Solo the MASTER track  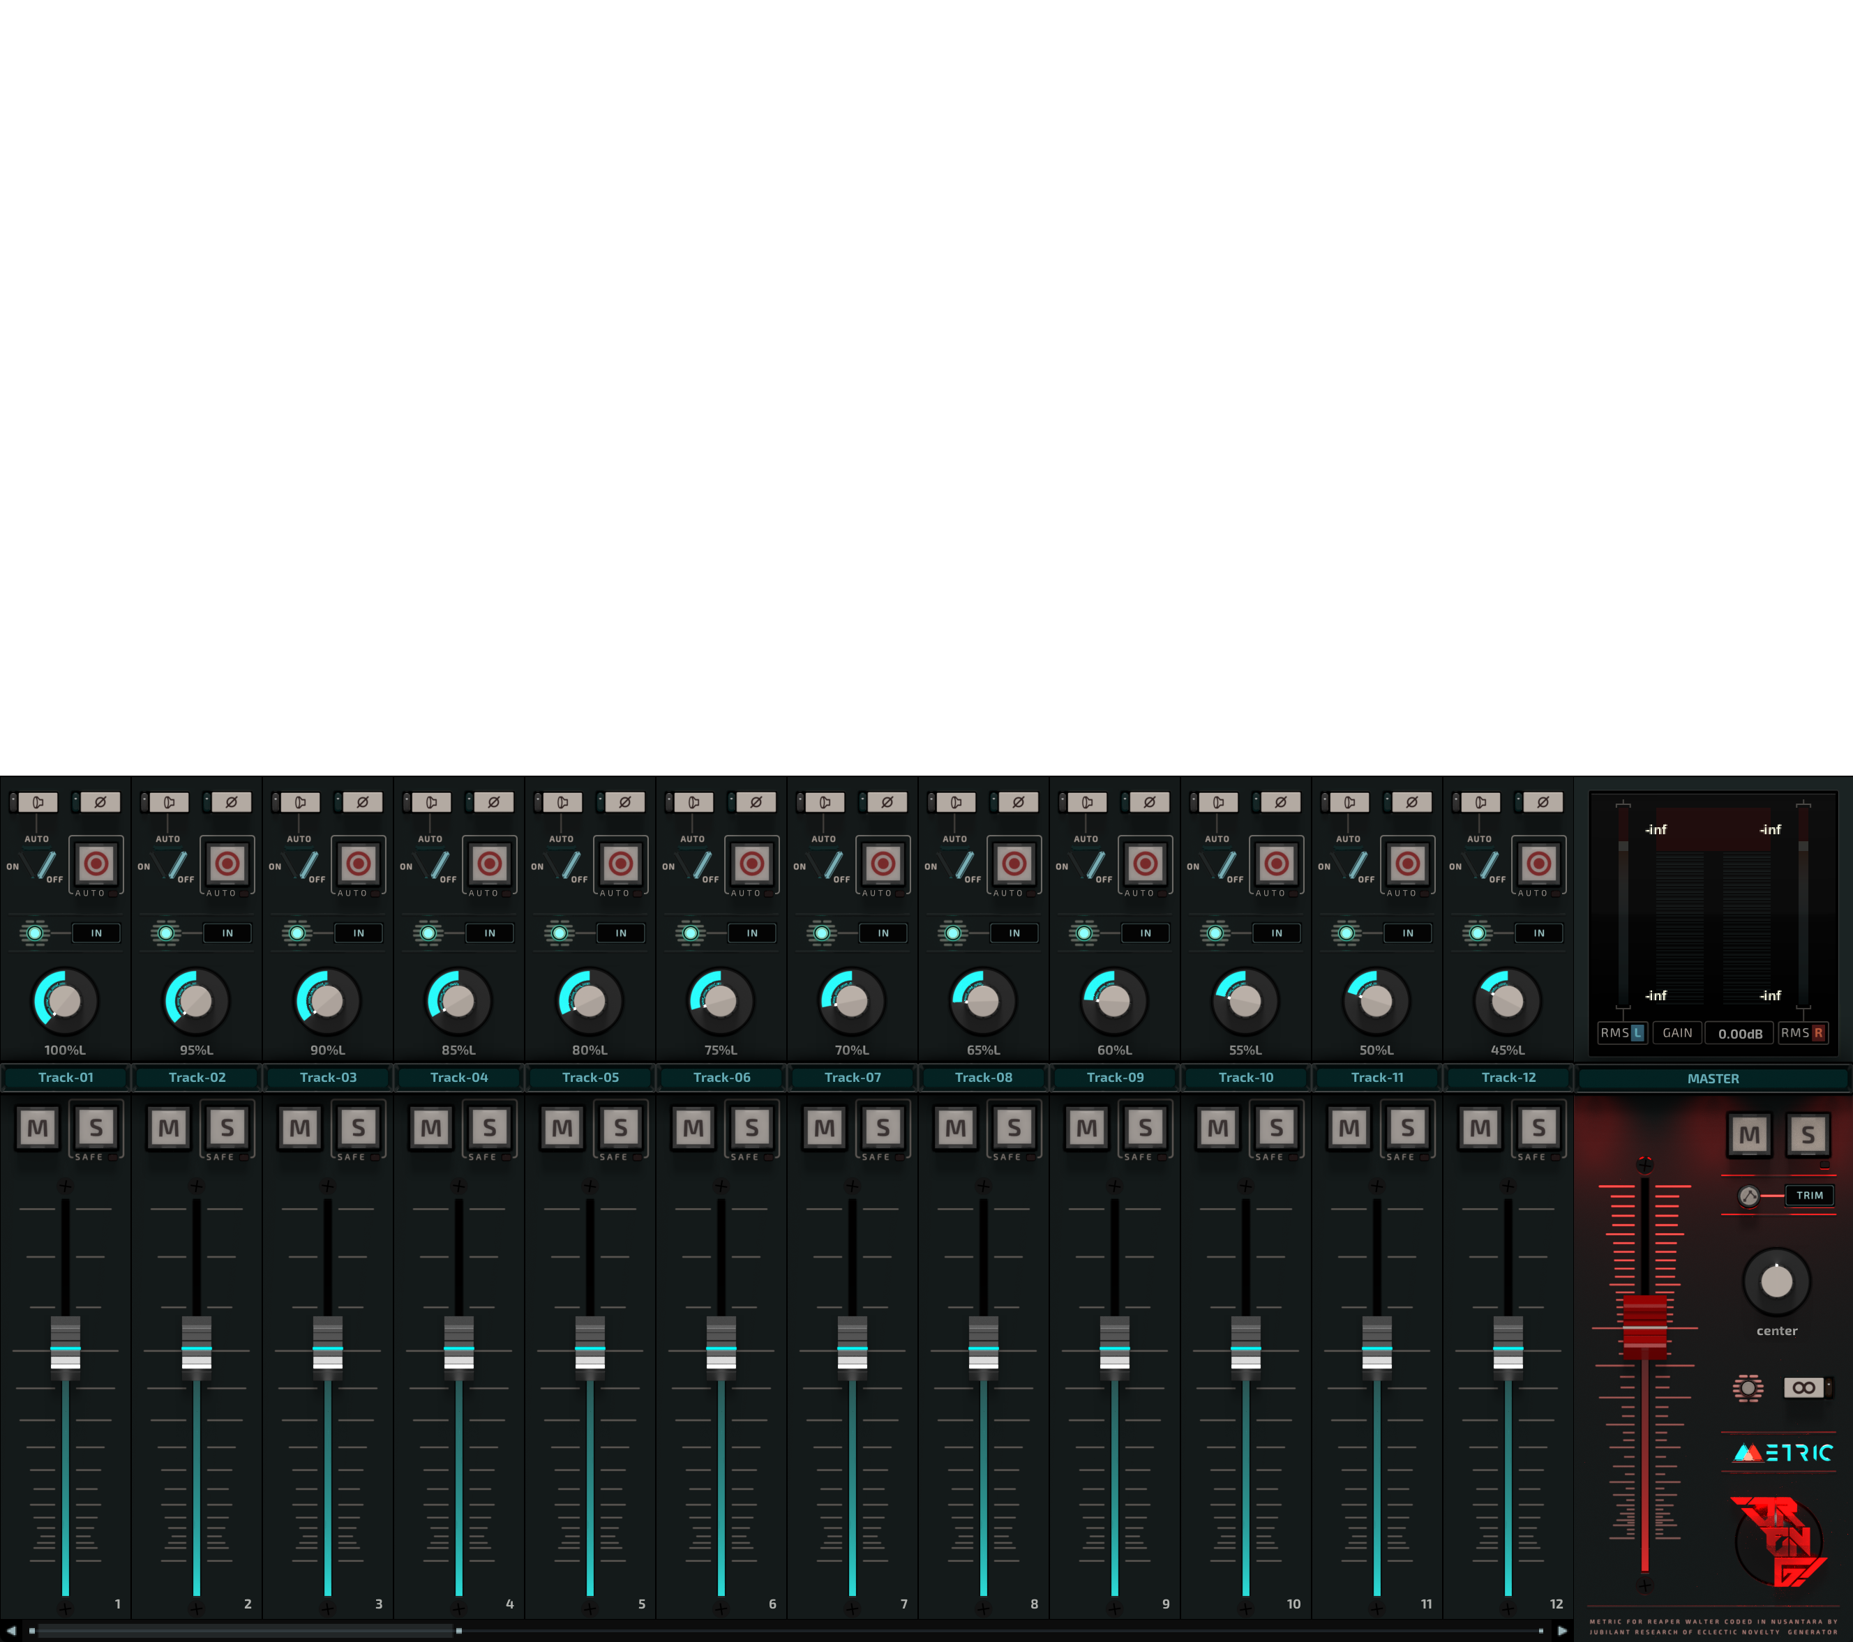click(1808, 1134)
